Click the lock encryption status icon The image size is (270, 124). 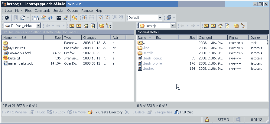(x=207, y=119)
